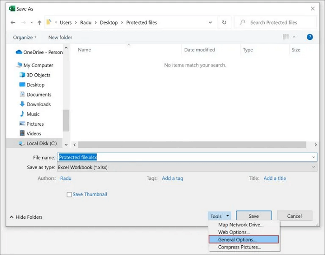Select Local Disk (C:) in sidebar

(x=41, y=144)
